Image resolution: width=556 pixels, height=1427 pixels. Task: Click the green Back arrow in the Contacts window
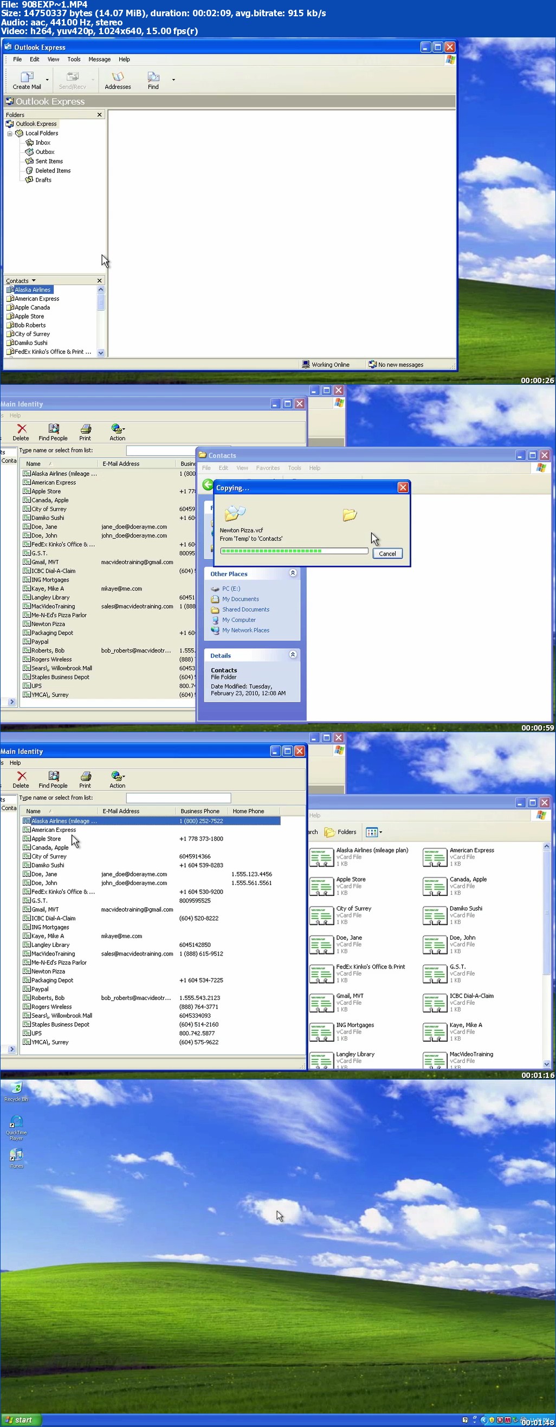pos(208,485)
